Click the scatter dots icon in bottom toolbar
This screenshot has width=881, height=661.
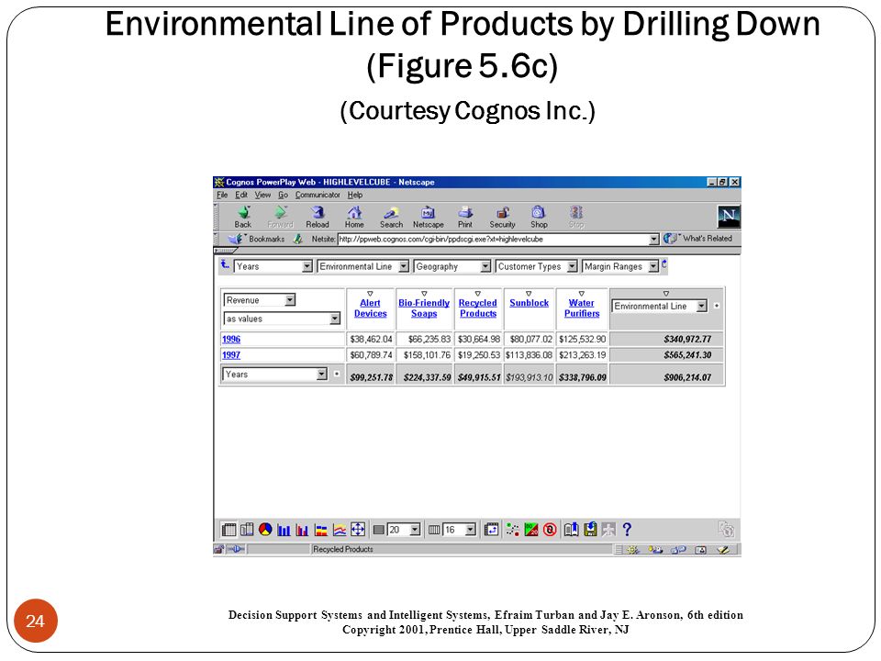tap(512, 530)
